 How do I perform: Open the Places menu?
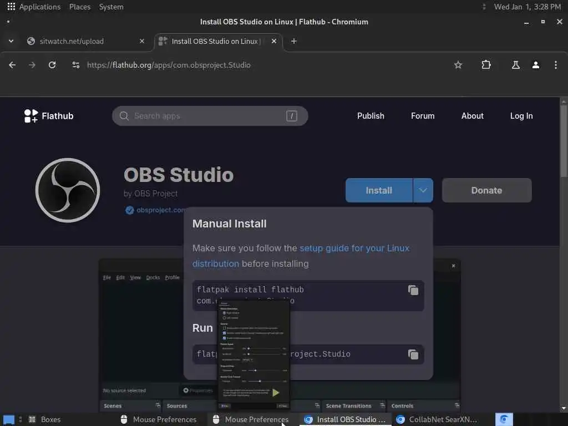(80, 7)
